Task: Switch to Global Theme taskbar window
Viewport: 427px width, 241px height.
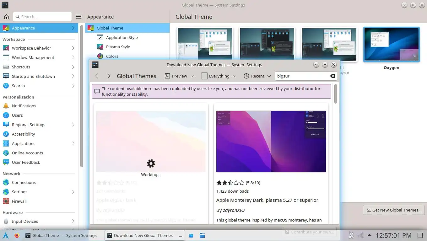Action: 63,235
